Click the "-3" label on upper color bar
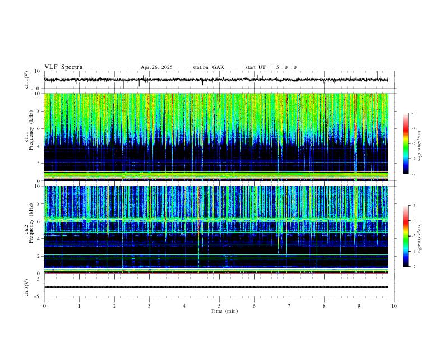The width and height of the screenshot is (444, 343). coord(413,113)
